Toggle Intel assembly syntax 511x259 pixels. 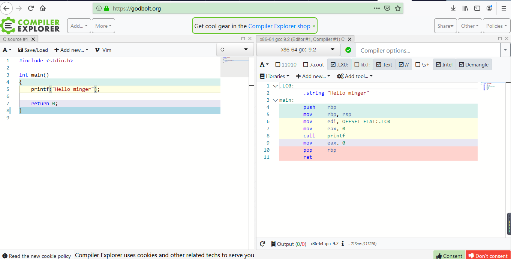point(444,65)
